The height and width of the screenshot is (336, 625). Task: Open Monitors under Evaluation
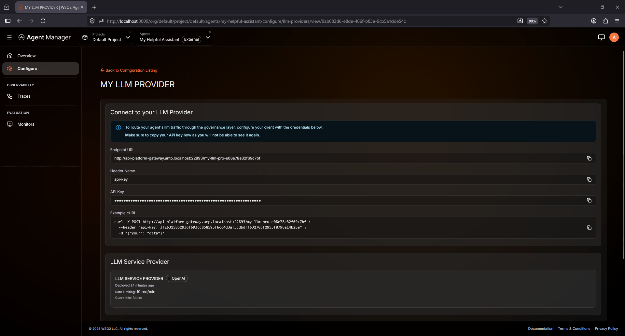[41, 124]
